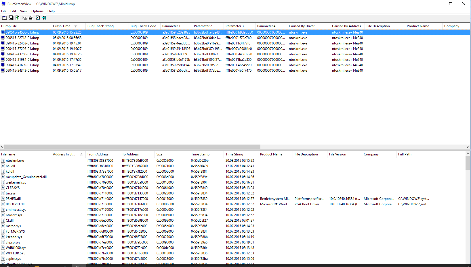Sort by Caused By Address column header

coord(348,26)
